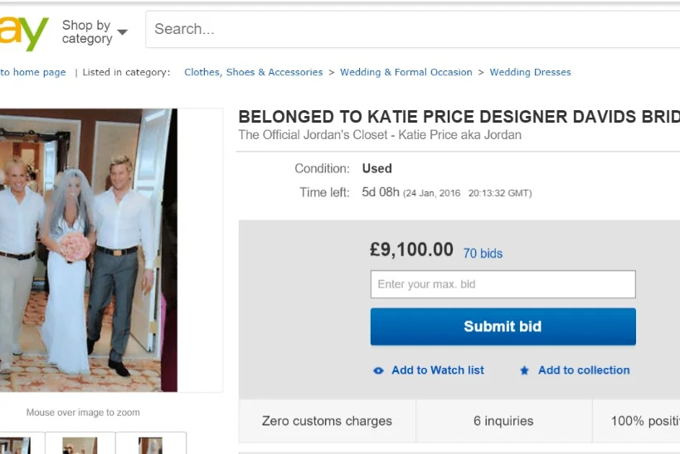Select the 6 inquiries tab
The image size is (680, 454).
pyautogui.click(x=503, y=421)
